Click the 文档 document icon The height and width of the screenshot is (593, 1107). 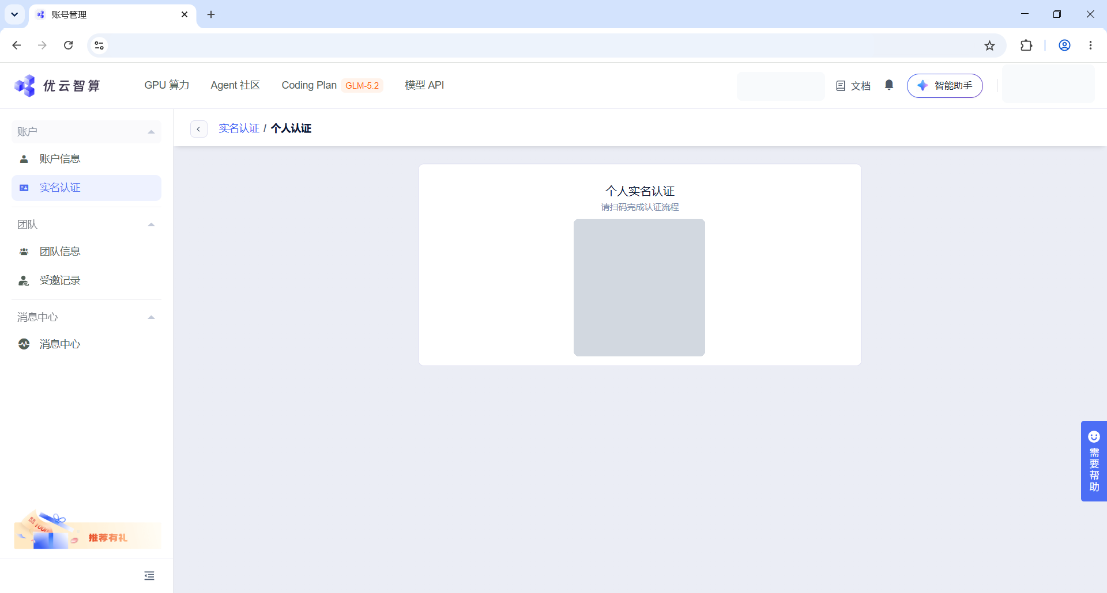coord(841,86)
